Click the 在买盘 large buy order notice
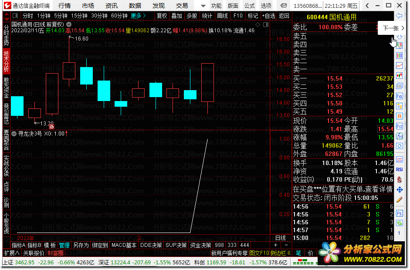The width and height of the screenshot is (410, 270). (342, 189)
